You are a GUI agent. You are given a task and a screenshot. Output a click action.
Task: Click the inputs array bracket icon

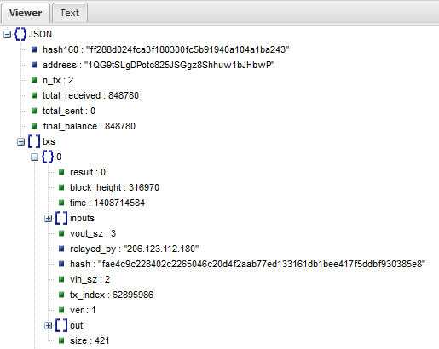click(61, 218)
